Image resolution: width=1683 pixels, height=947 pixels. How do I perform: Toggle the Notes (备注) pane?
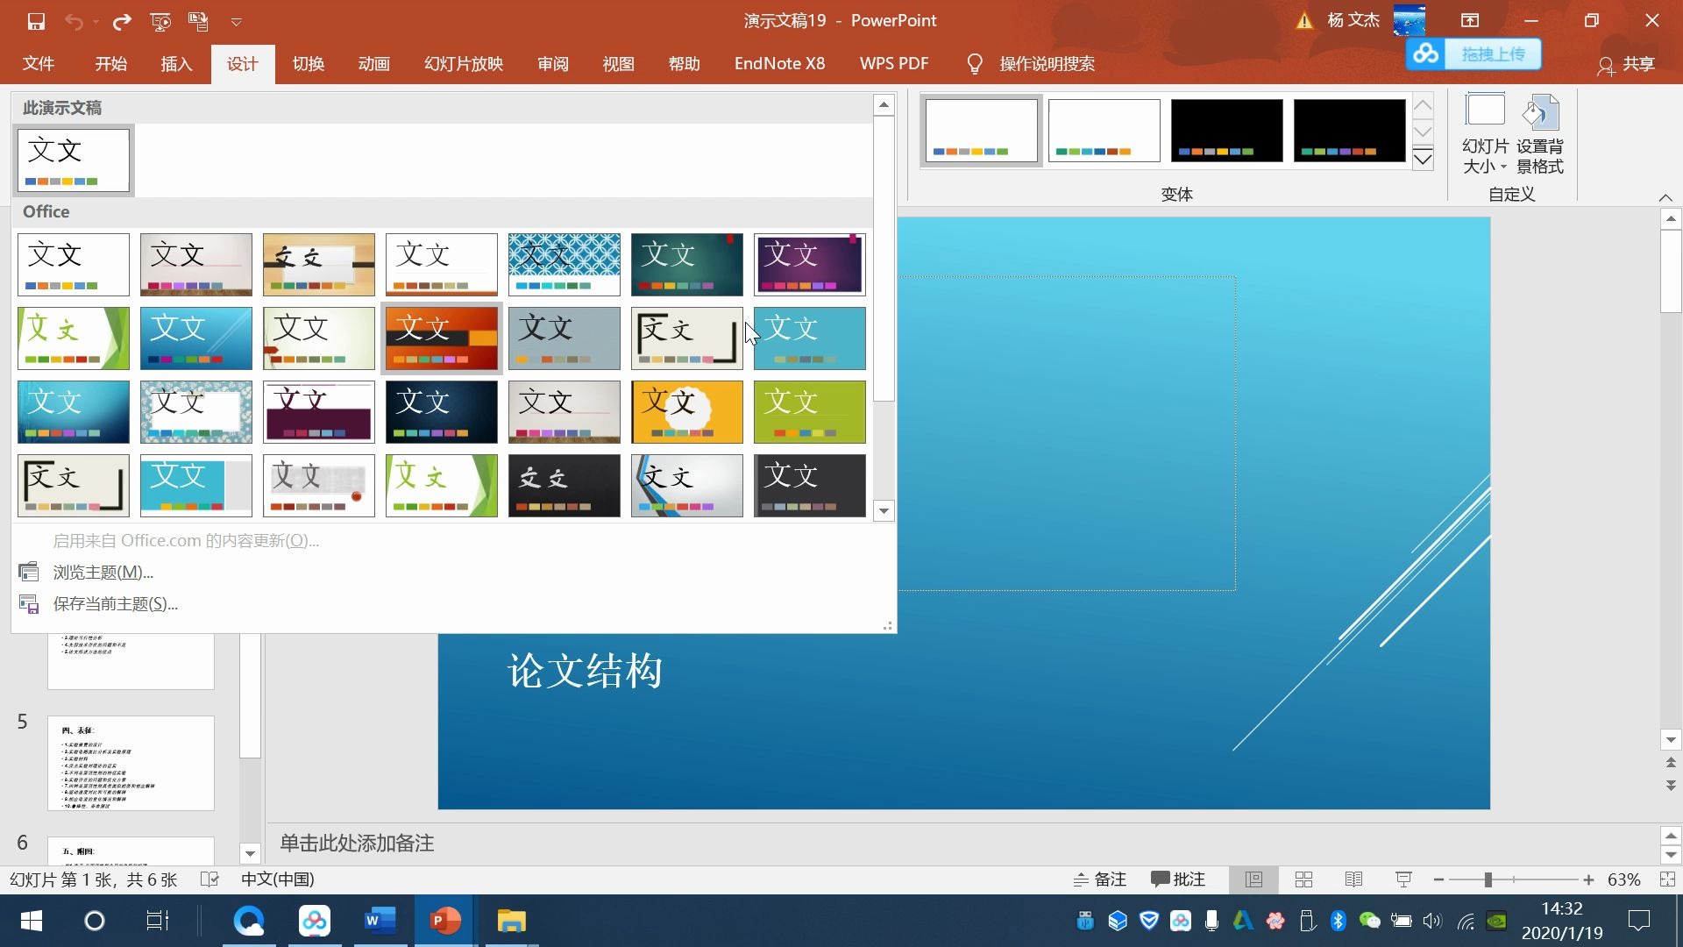click(x=1100, y=879)
